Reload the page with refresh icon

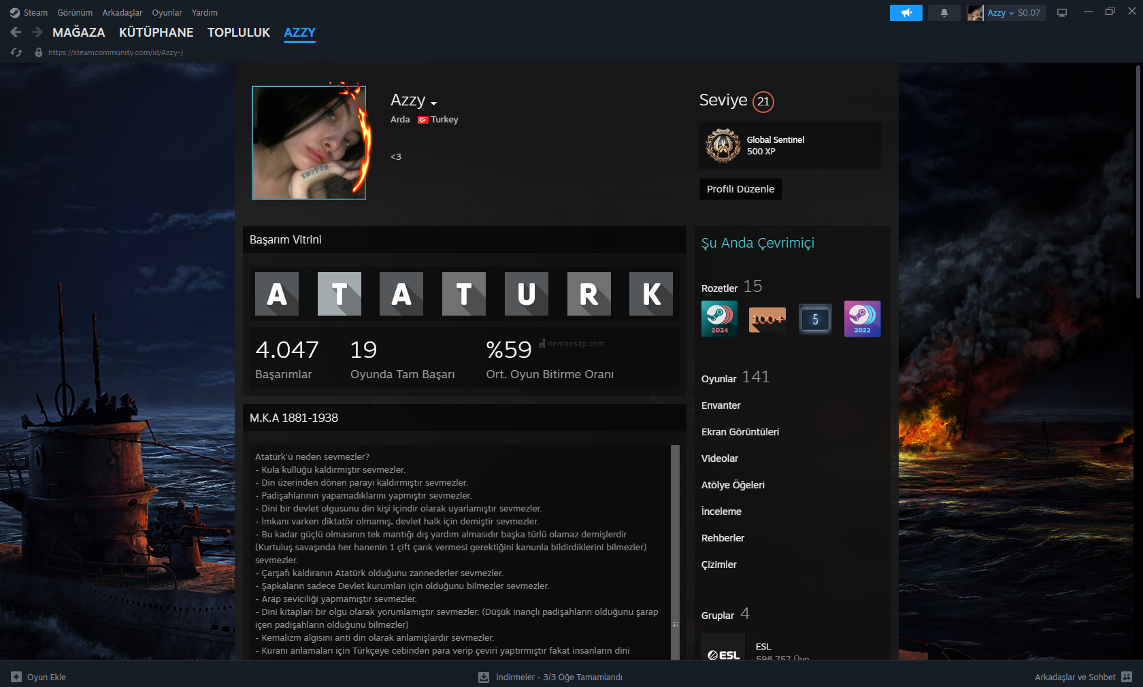coord(16,52)
